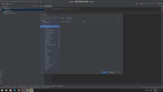Open reStructuredText color settings
The image size is (163, 92).
[x=49, y=65]
